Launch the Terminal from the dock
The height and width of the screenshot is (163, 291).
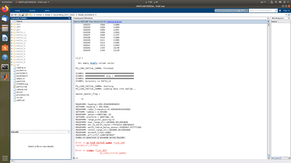click(x=5, y=67)
